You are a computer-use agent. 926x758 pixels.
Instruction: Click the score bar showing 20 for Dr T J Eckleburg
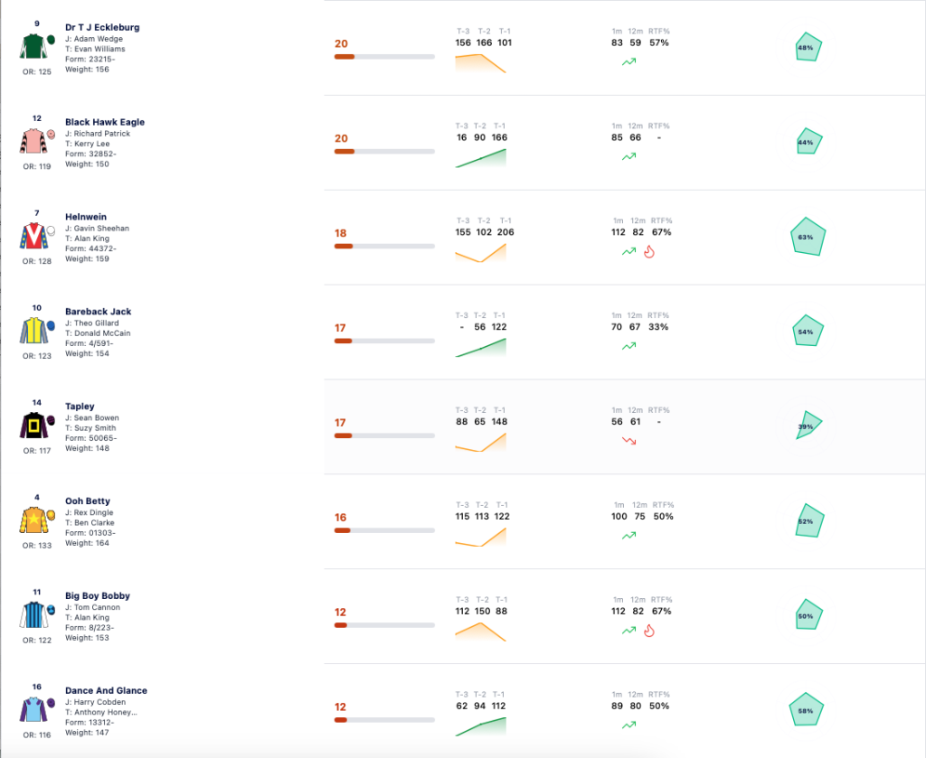coord(384,57)
